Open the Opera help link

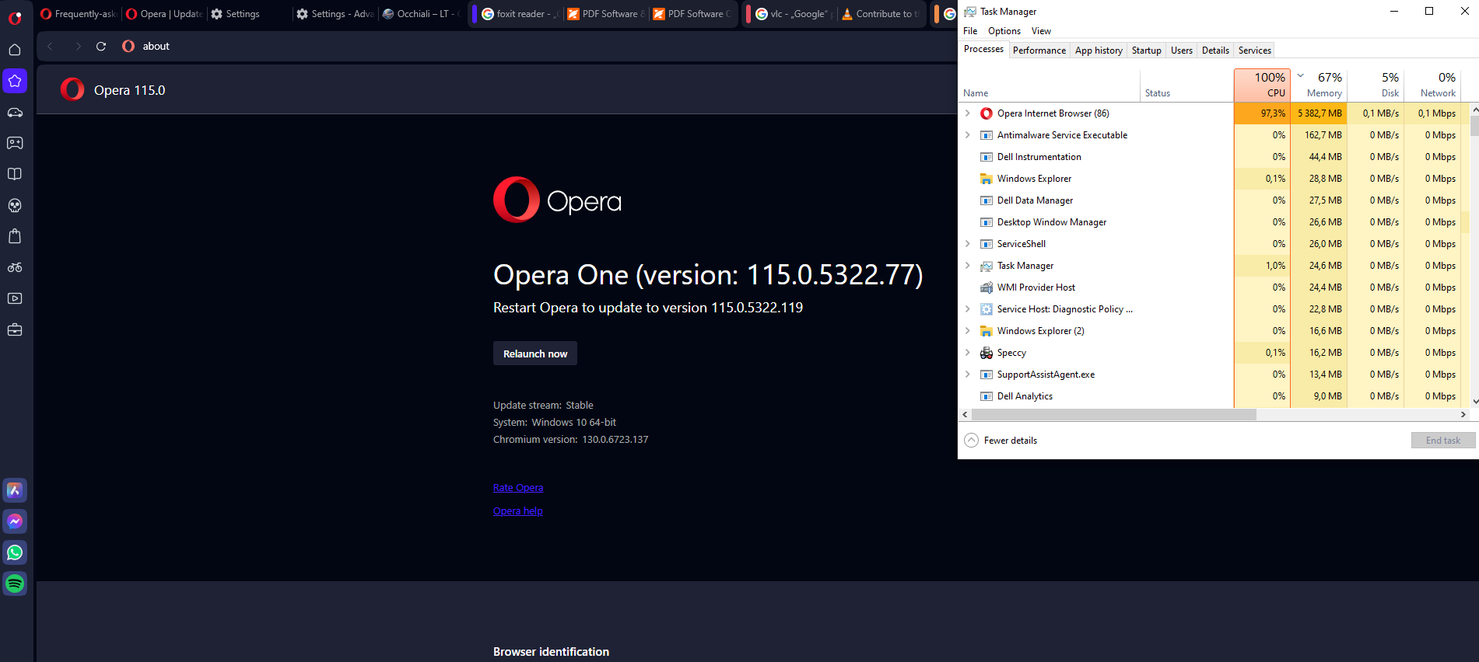tap(518, 511)
